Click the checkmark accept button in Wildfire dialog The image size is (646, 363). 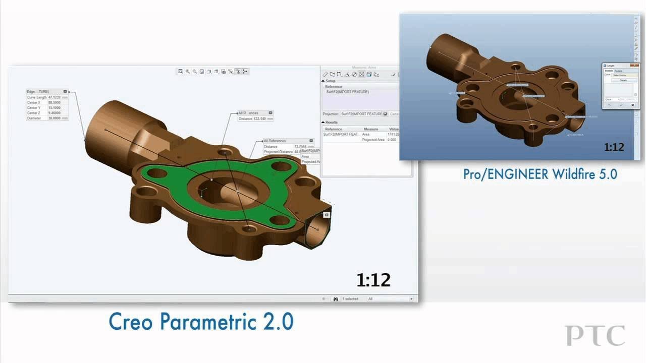[x=621, y=105]
